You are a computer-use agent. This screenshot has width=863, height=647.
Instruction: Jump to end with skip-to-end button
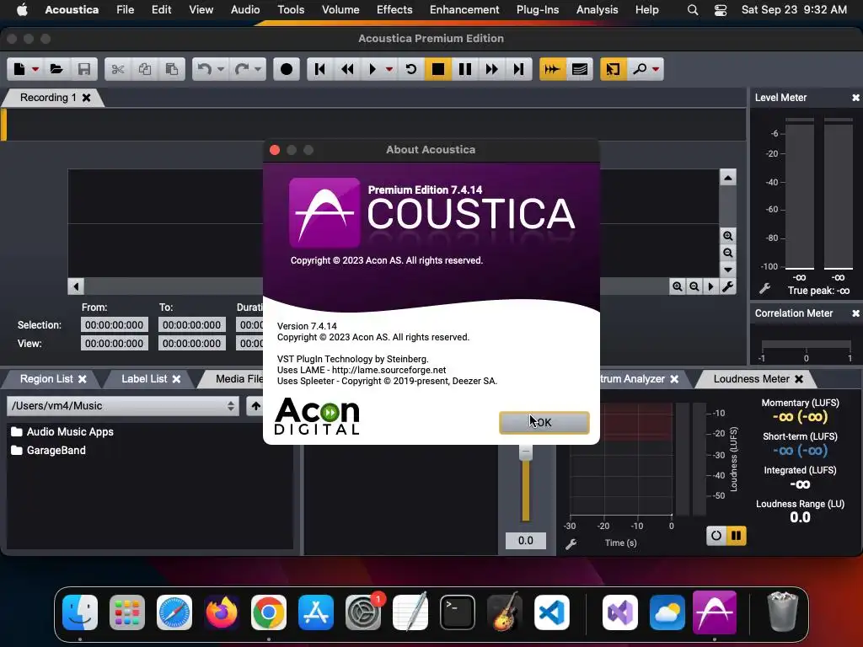tap(518, 69)
